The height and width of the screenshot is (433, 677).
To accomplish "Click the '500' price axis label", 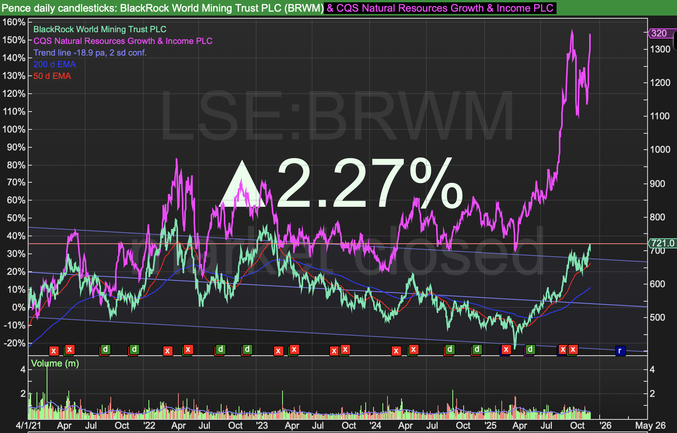I will pyautogui.click(x=658, y=317).
